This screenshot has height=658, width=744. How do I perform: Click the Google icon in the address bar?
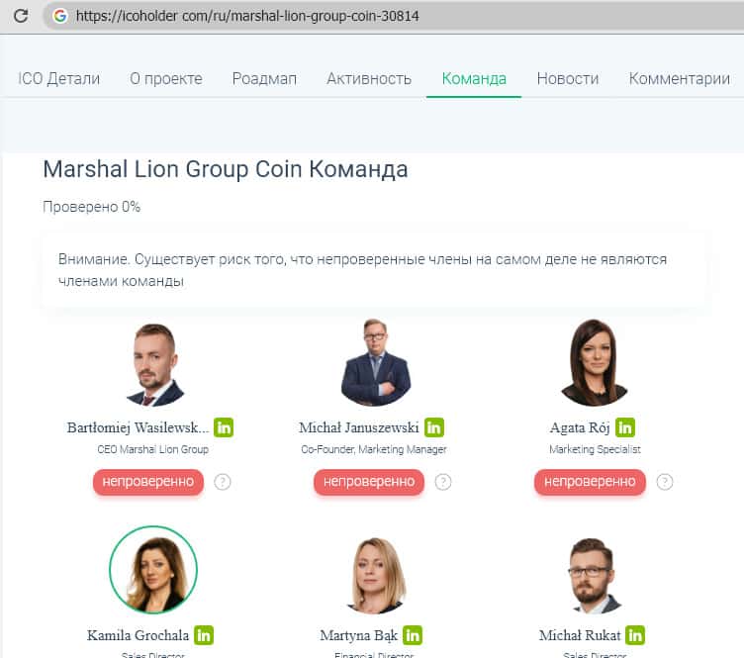point(59,16)
